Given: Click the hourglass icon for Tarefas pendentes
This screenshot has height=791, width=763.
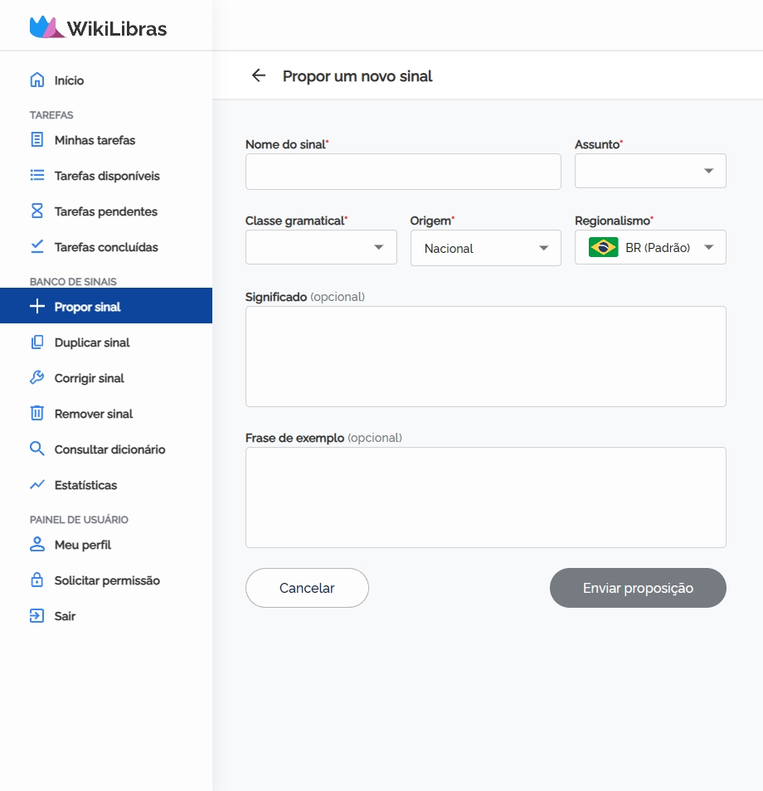Looking at the screenshot, I should tap(36, 211).
